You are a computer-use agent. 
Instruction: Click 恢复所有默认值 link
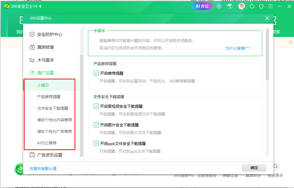pos(43,169)
